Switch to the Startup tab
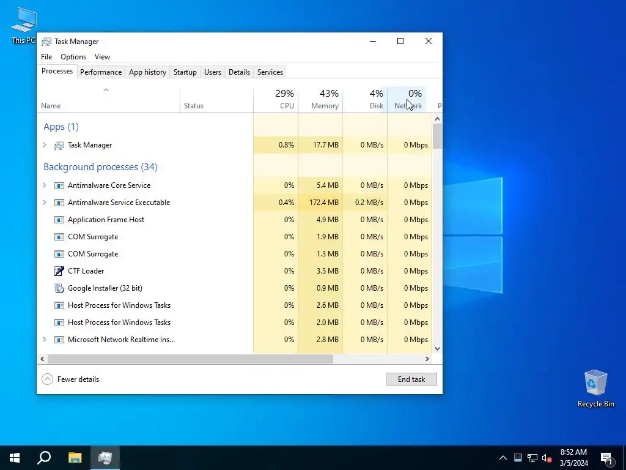The width and height of the screenshot is (626, 470). [x=185, y=72]
